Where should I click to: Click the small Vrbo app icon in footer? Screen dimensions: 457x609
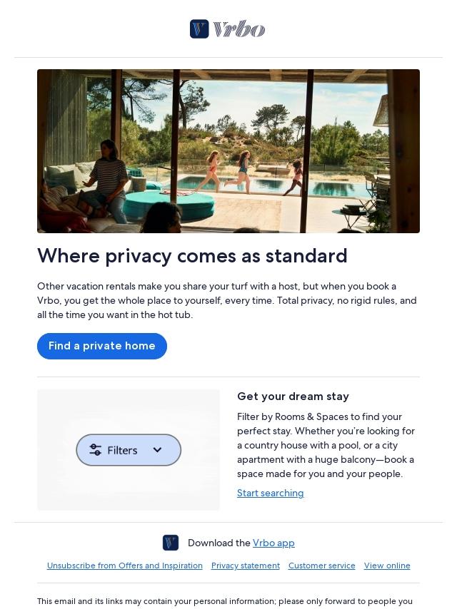(x=171, y=543)
